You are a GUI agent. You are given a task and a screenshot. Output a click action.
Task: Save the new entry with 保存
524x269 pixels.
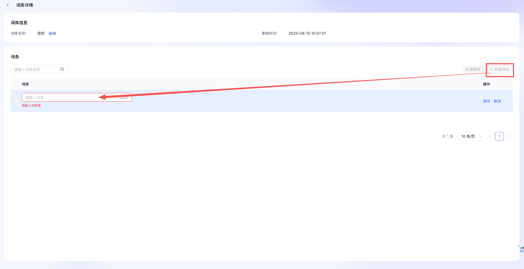tap(486, 101)
